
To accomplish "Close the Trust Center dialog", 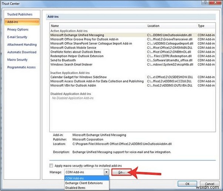I will coord(215,3).
